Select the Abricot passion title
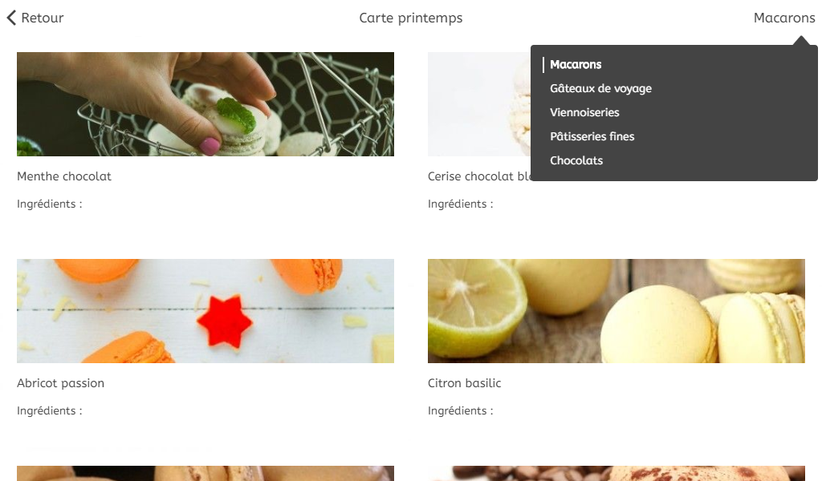The image size is (822, 481). pyautogui.click(x=60, y=383)
